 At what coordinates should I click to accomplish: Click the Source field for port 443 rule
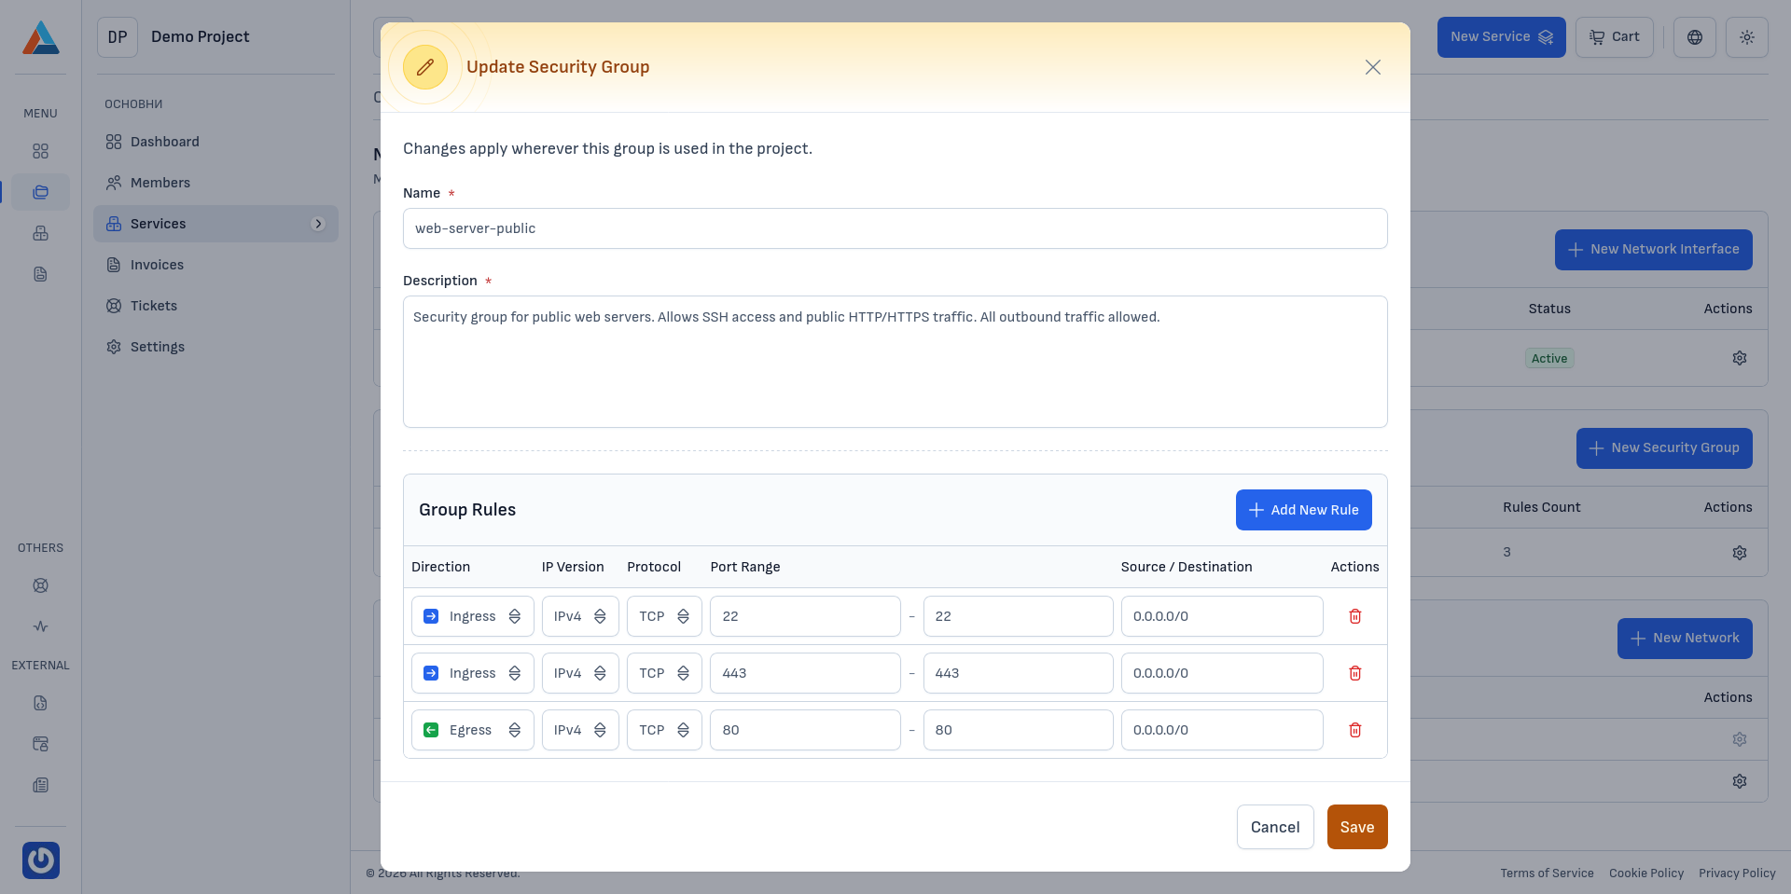[x=1221, y=673]
